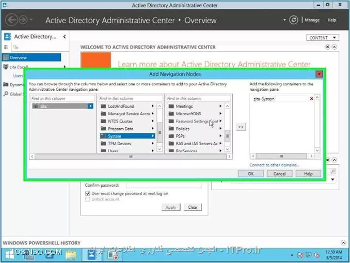Viewport: 350px width, 263px height.
Task: Click Active Directory Administrative Center taskbar icon
Action: pos(91,255)
